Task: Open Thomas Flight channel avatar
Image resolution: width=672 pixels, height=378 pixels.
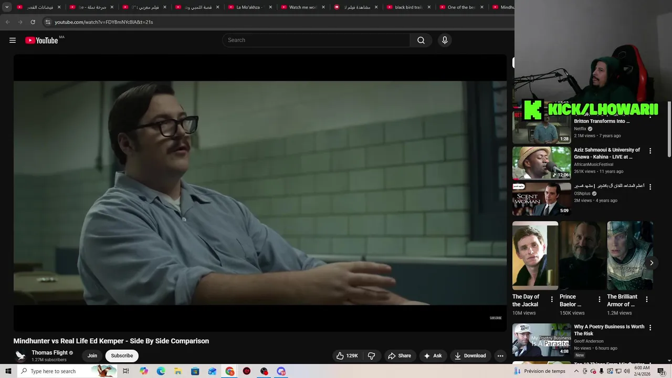Action: [x=21, y=356]
